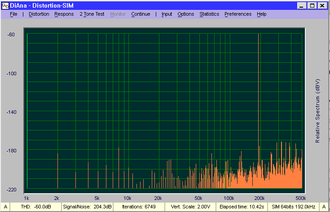Click the 200k frequency axis label

coord(260,198)
